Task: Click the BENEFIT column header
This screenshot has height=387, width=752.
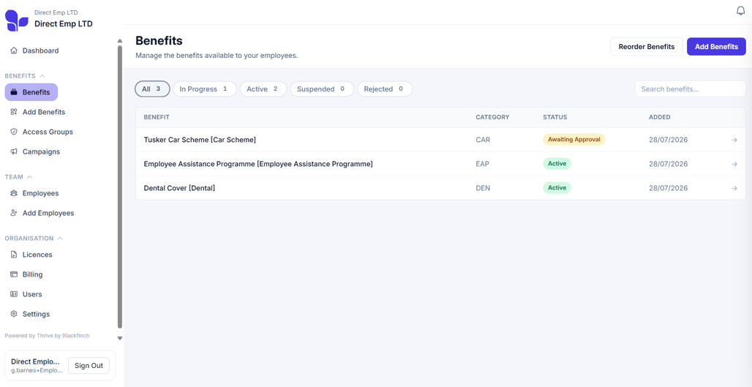Action: [157, 117]
